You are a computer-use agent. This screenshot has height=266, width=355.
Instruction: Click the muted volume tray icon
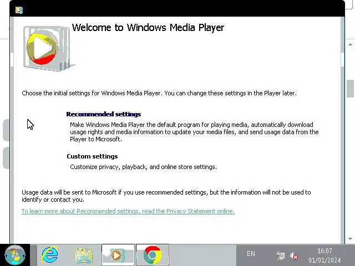294,256
